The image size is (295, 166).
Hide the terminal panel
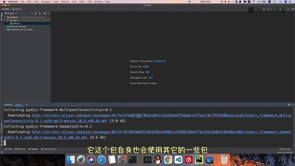click(293, 105)
